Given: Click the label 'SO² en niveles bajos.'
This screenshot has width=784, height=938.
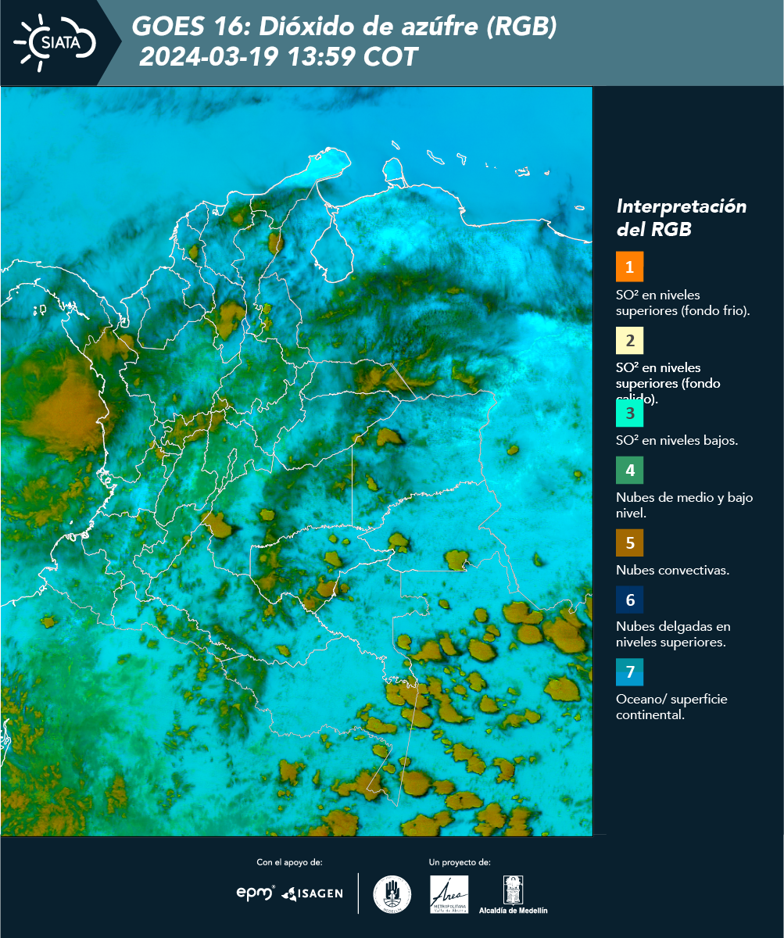Looking at the screenshot, I should pyautogui.click(x=677, y=440).
